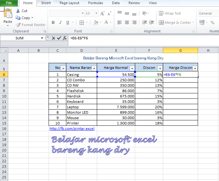Toggle Center text alignment
219x181 pixels.
127,22
